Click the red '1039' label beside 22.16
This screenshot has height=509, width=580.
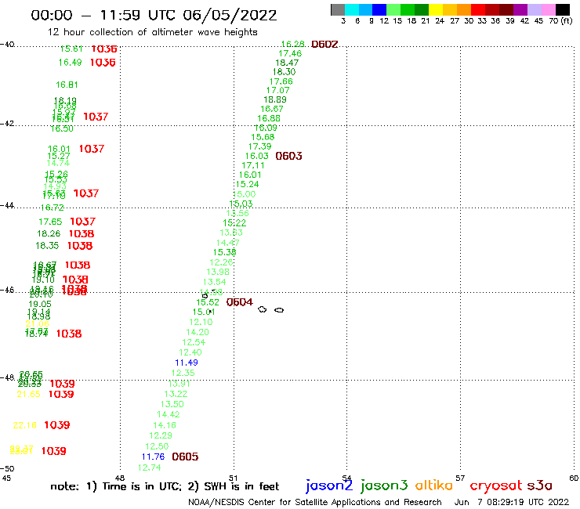(57, 425)
